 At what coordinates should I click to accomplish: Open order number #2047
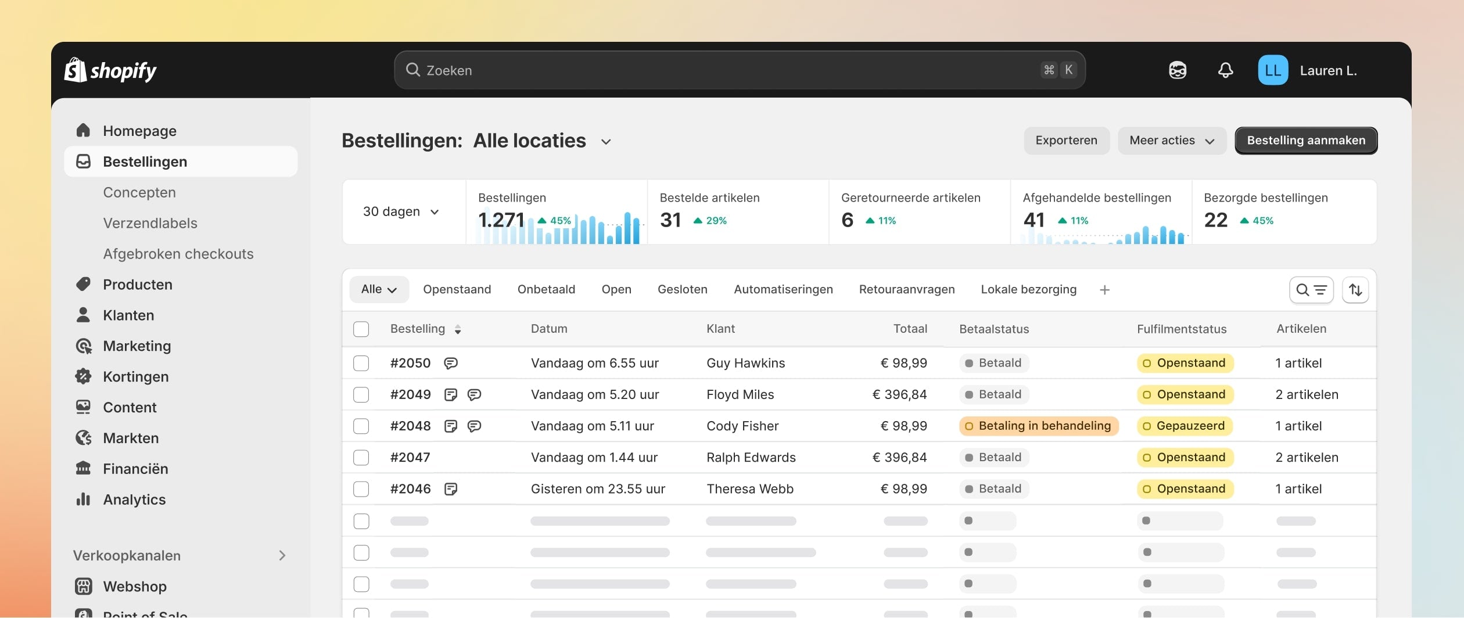point(410,457)
